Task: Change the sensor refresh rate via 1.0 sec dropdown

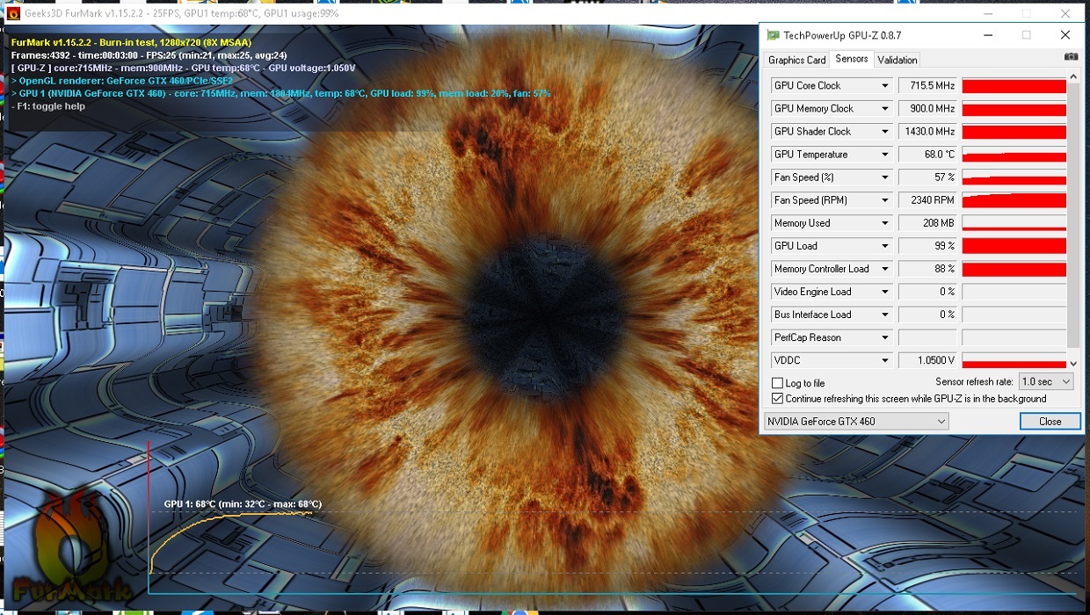Action: click(1044, 381)
